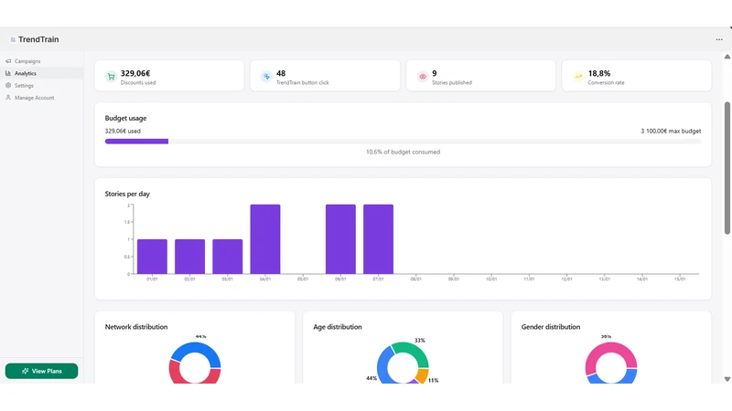Click the Stories per day heading
The width and height of the screenshot is (732, 411).
[127, 194]
